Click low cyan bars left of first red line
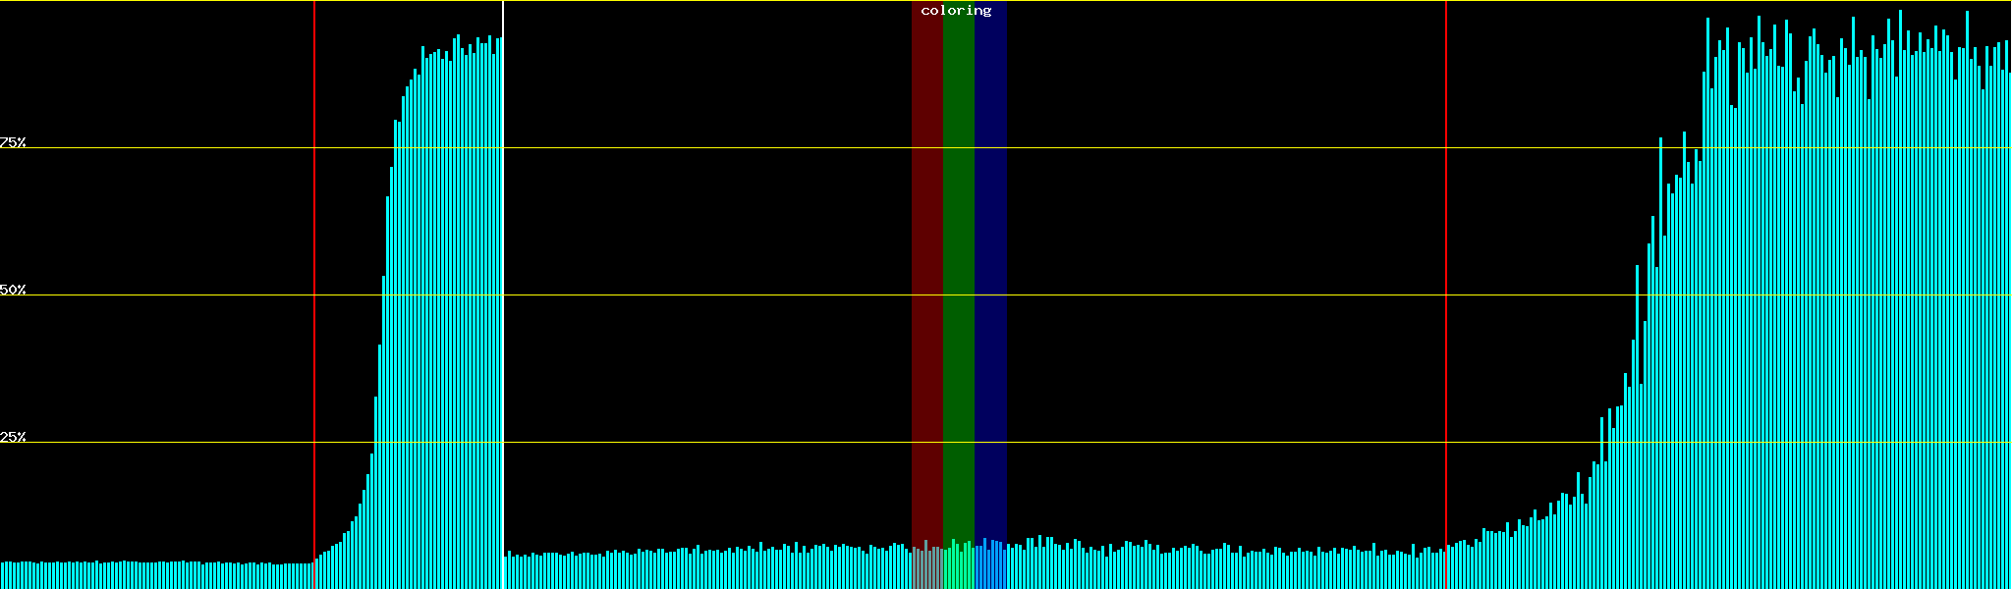 pyautogui.click(x=157, y=575)
